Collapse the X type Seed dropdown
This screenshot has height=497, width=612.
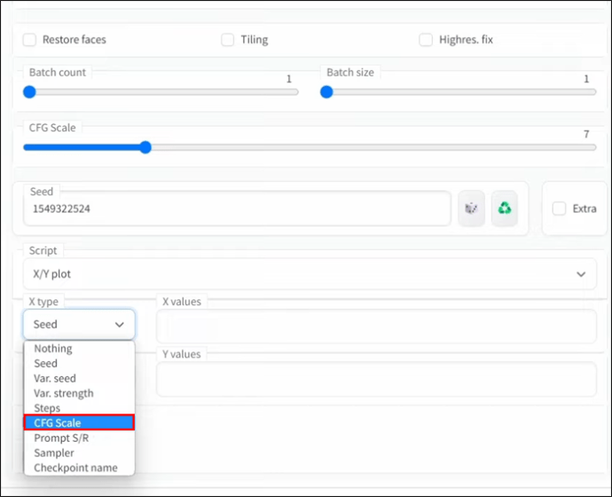[x=79, y=325]
